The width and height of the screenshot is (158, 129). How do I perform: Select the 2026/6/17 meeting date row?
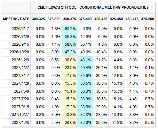click(78, 29)
